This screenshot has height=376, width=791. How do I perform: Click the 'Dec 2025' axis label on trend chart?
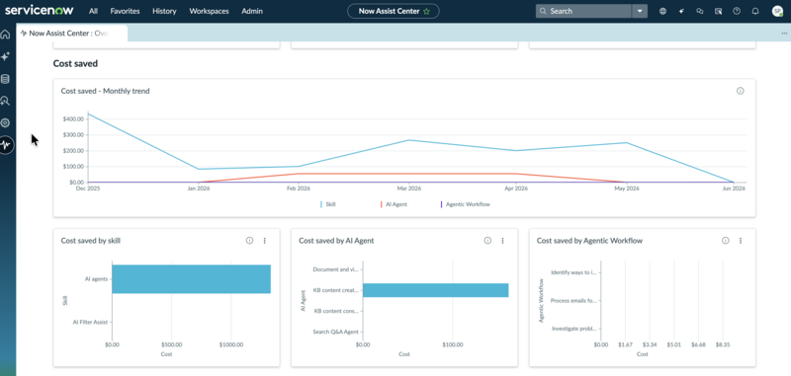point(88,188)
